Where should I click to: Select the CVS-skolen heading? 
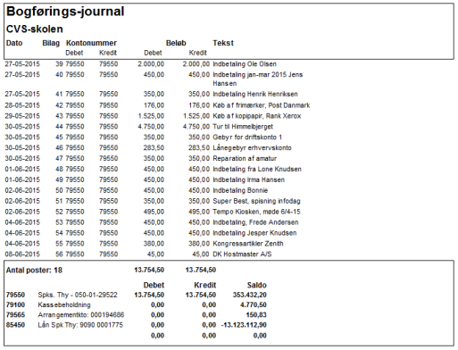tap(35, 29)
